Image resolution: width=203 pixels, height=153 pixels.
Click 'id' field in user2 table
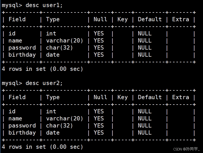click(x=12, y=111)
